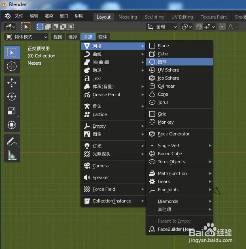Viewport: 246px width, 249px height.
Task: Select the Scale tool
Action: point(12,111)
